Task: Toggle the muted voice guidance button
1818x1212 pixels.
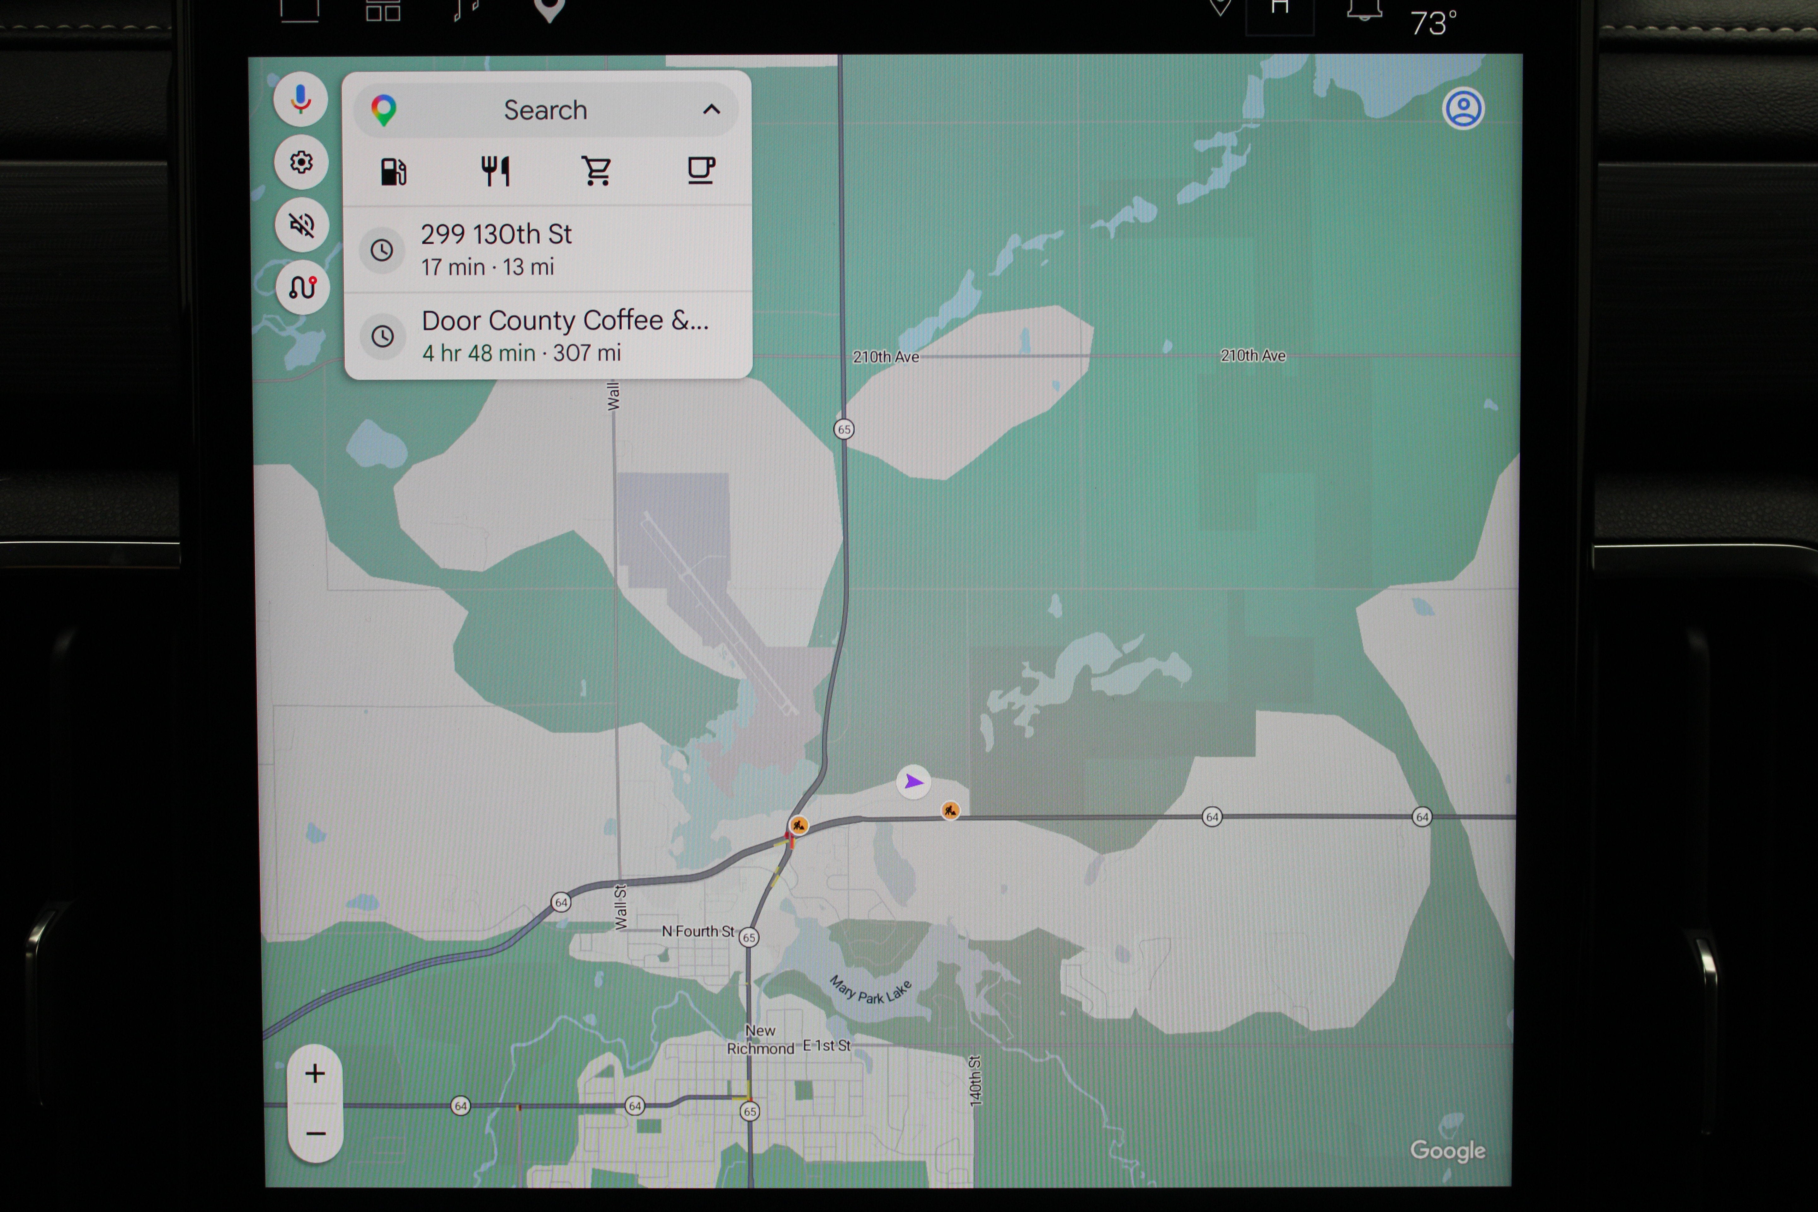Action: coord(302,225)
